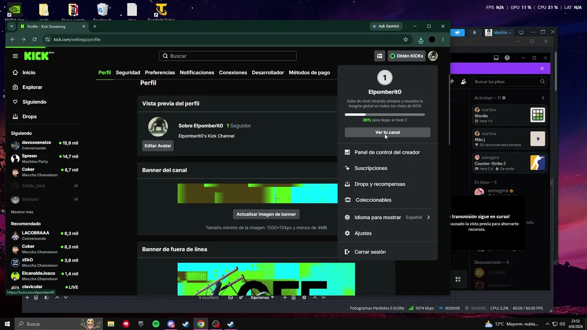Image resolution: width=587 pixels, height=330 pixels.
Task: Click Obtén KICKs button
Action: pos(407,56)
